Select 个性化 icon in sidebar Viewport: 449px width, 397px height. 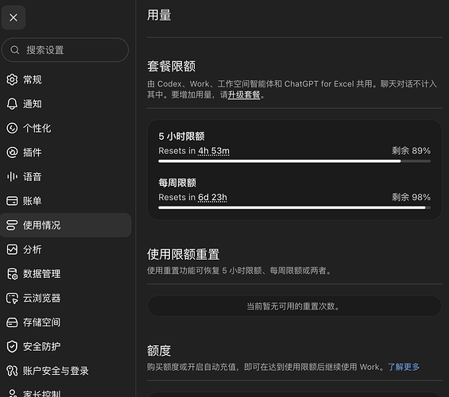[12, 128]
